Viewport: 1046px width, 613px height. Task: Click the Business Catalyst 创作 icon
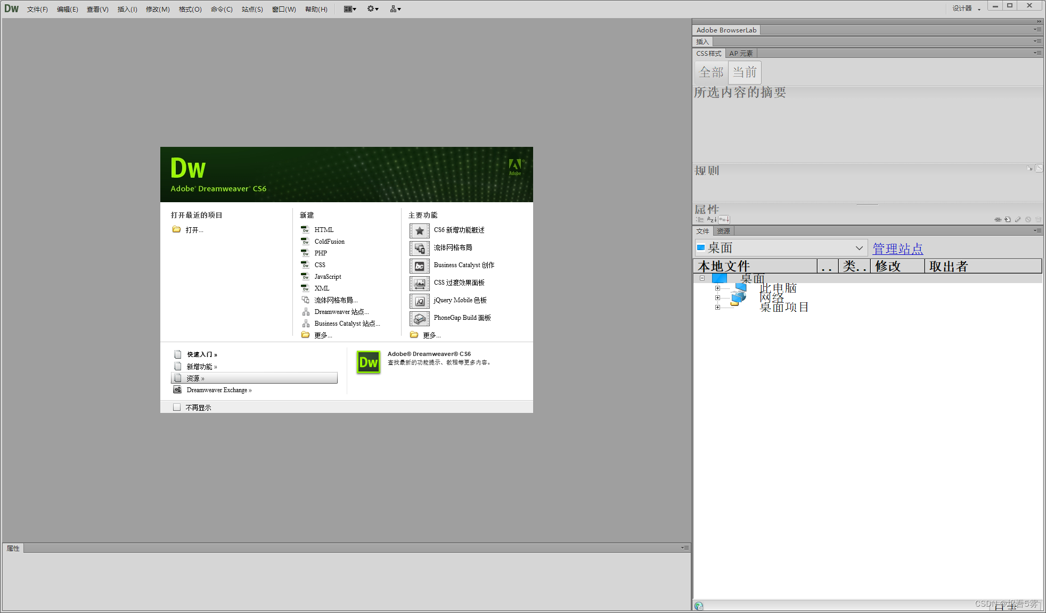(x=419, y=266)
